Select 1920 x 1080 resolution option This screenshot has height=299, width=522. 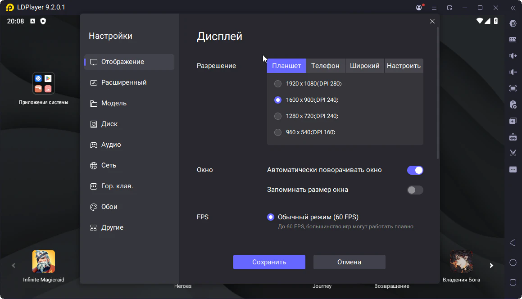pyautogui.click(x=278, y=84)
